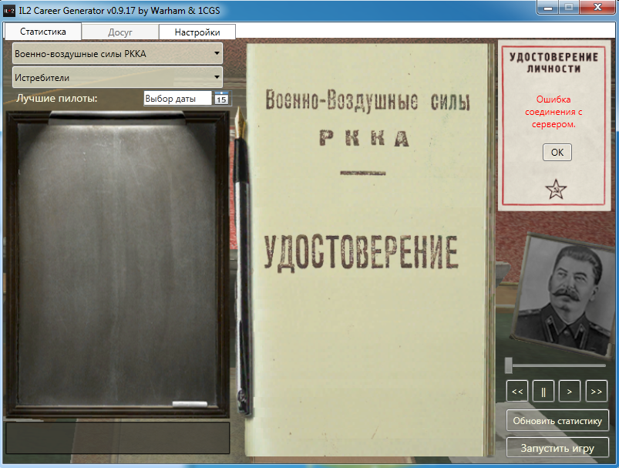Click the star emblem on identity card

[556, 189]
